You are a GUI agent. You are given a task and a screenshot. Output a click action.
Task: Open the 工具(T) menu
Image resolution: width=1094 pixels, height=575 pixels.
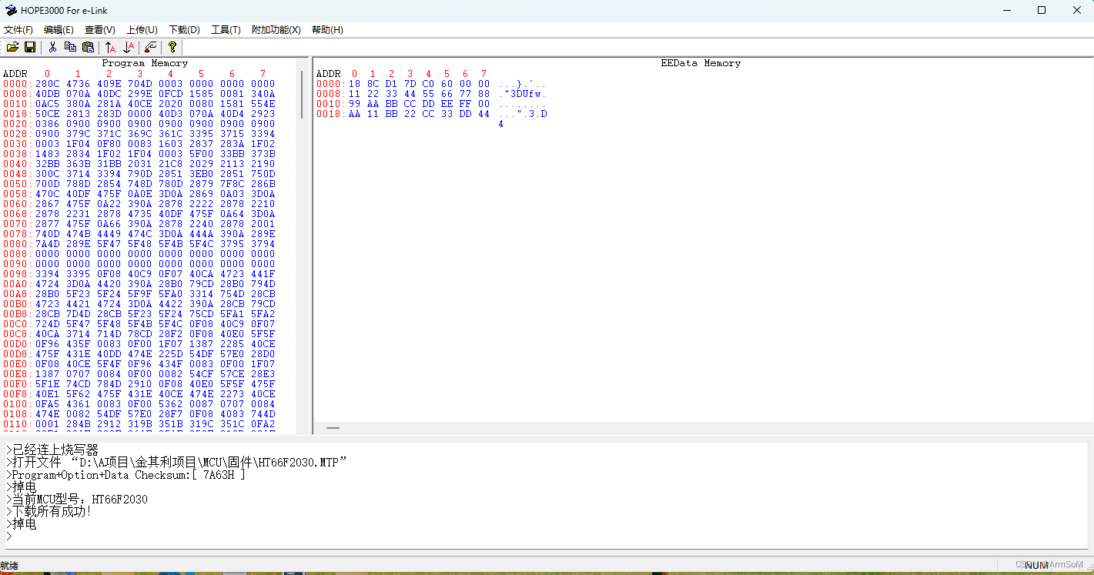pos(226,30)
